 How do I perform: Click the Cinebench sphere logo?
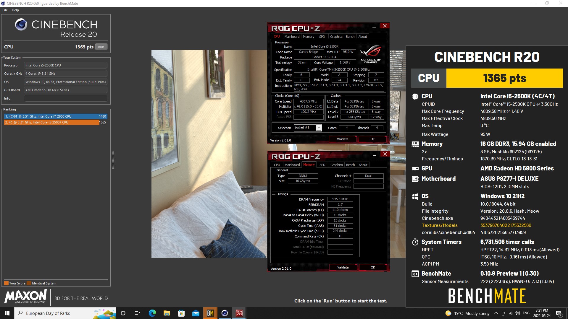point(21,25)
